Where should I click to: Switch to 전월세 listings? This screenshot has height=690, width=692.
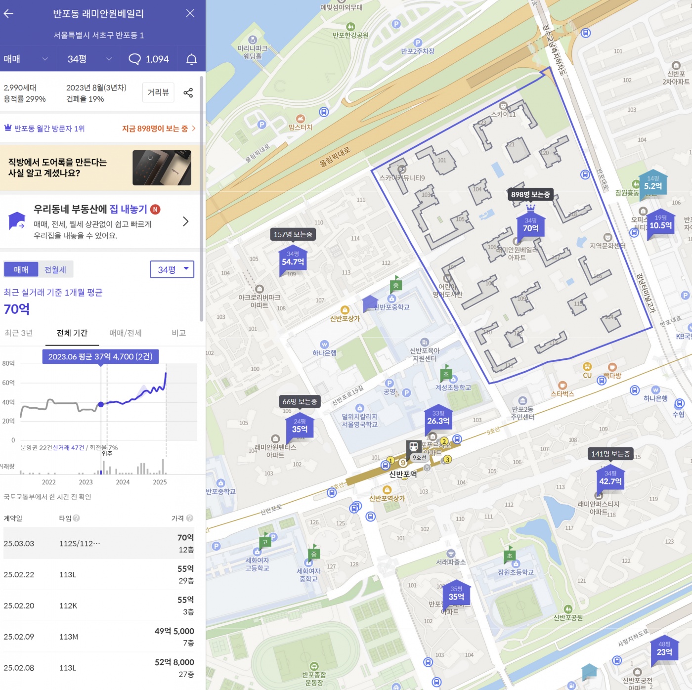55,269
